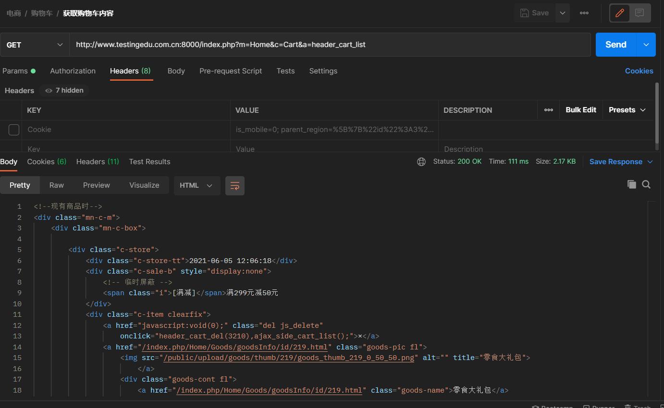The image size is (664, 408).
Task: Click the request URL field
Action: pos(330,45)
